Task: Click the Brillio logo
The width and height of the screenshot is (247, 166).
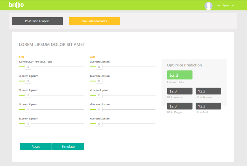Action: [16, 5]
